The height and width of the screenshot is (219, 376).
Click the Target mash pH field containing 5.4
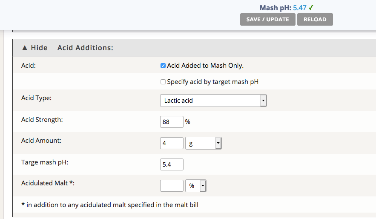tap(172, 164)
